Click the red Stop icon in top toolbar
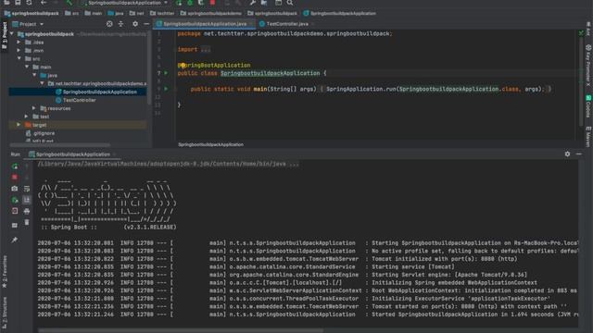This screenshot has height=333, width=593. [x=212, y=2]
